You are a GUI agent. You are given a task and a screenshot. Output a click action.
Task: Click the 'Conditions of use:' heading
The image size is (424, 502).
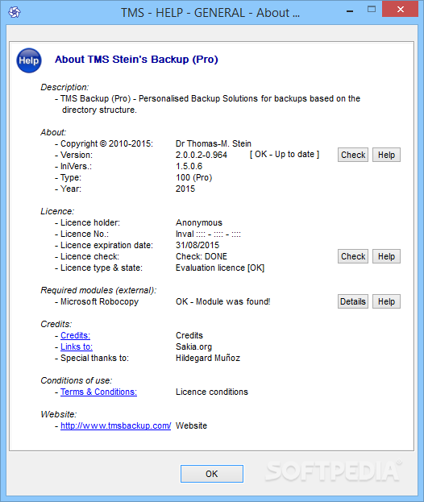[77, 380]
